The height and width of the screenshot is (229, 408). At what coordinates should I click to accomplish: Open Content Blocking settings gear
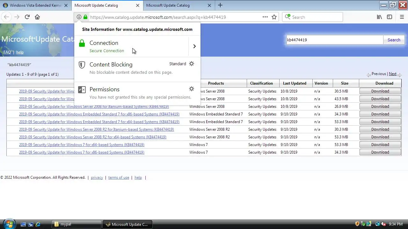point(192,64)
